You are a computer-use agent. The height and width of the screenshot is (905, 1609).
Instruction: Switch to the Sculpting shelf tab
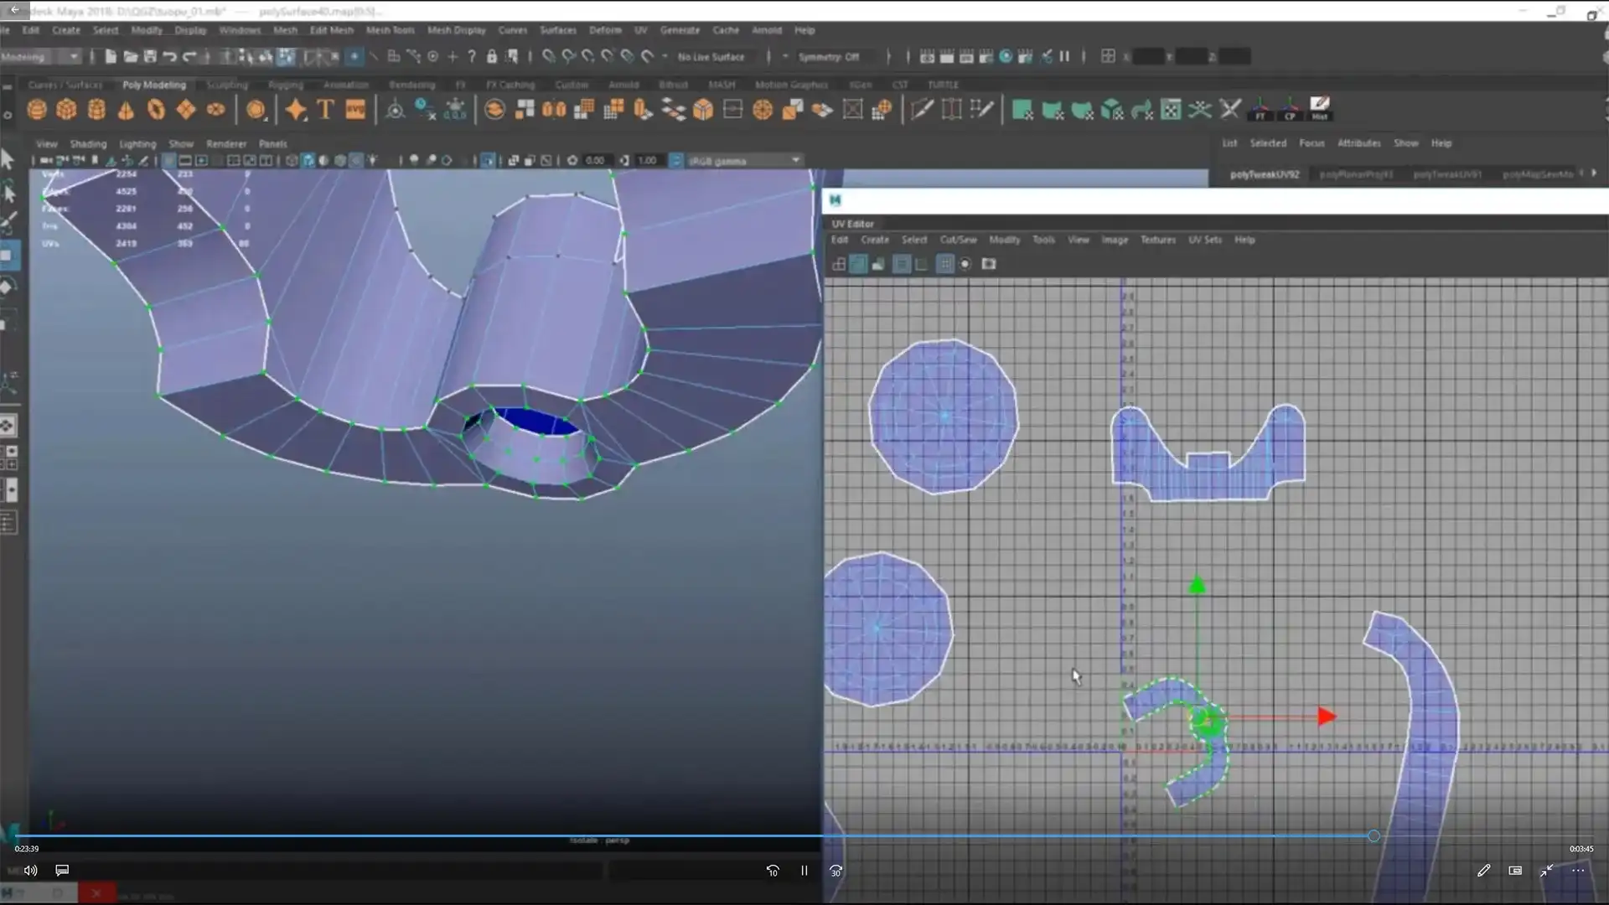tap(227, 85)
